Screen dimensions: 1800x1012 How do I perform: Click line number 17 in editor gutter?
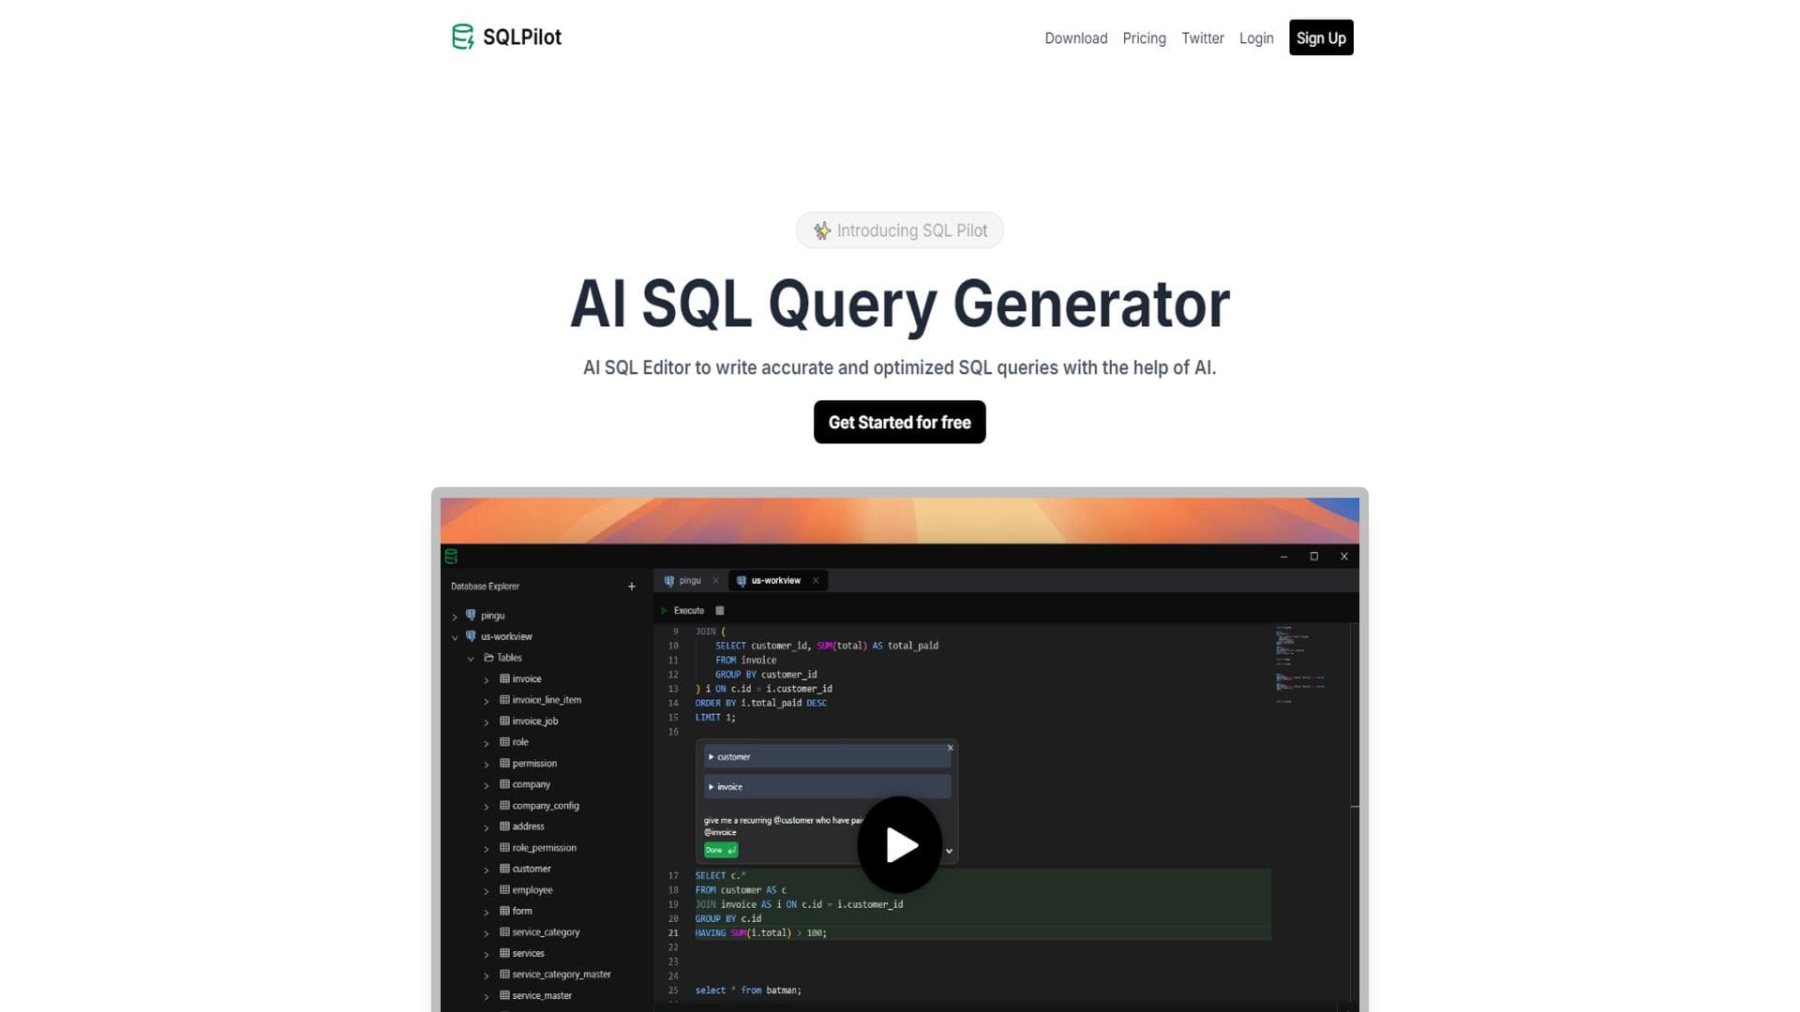click(673, 876)
